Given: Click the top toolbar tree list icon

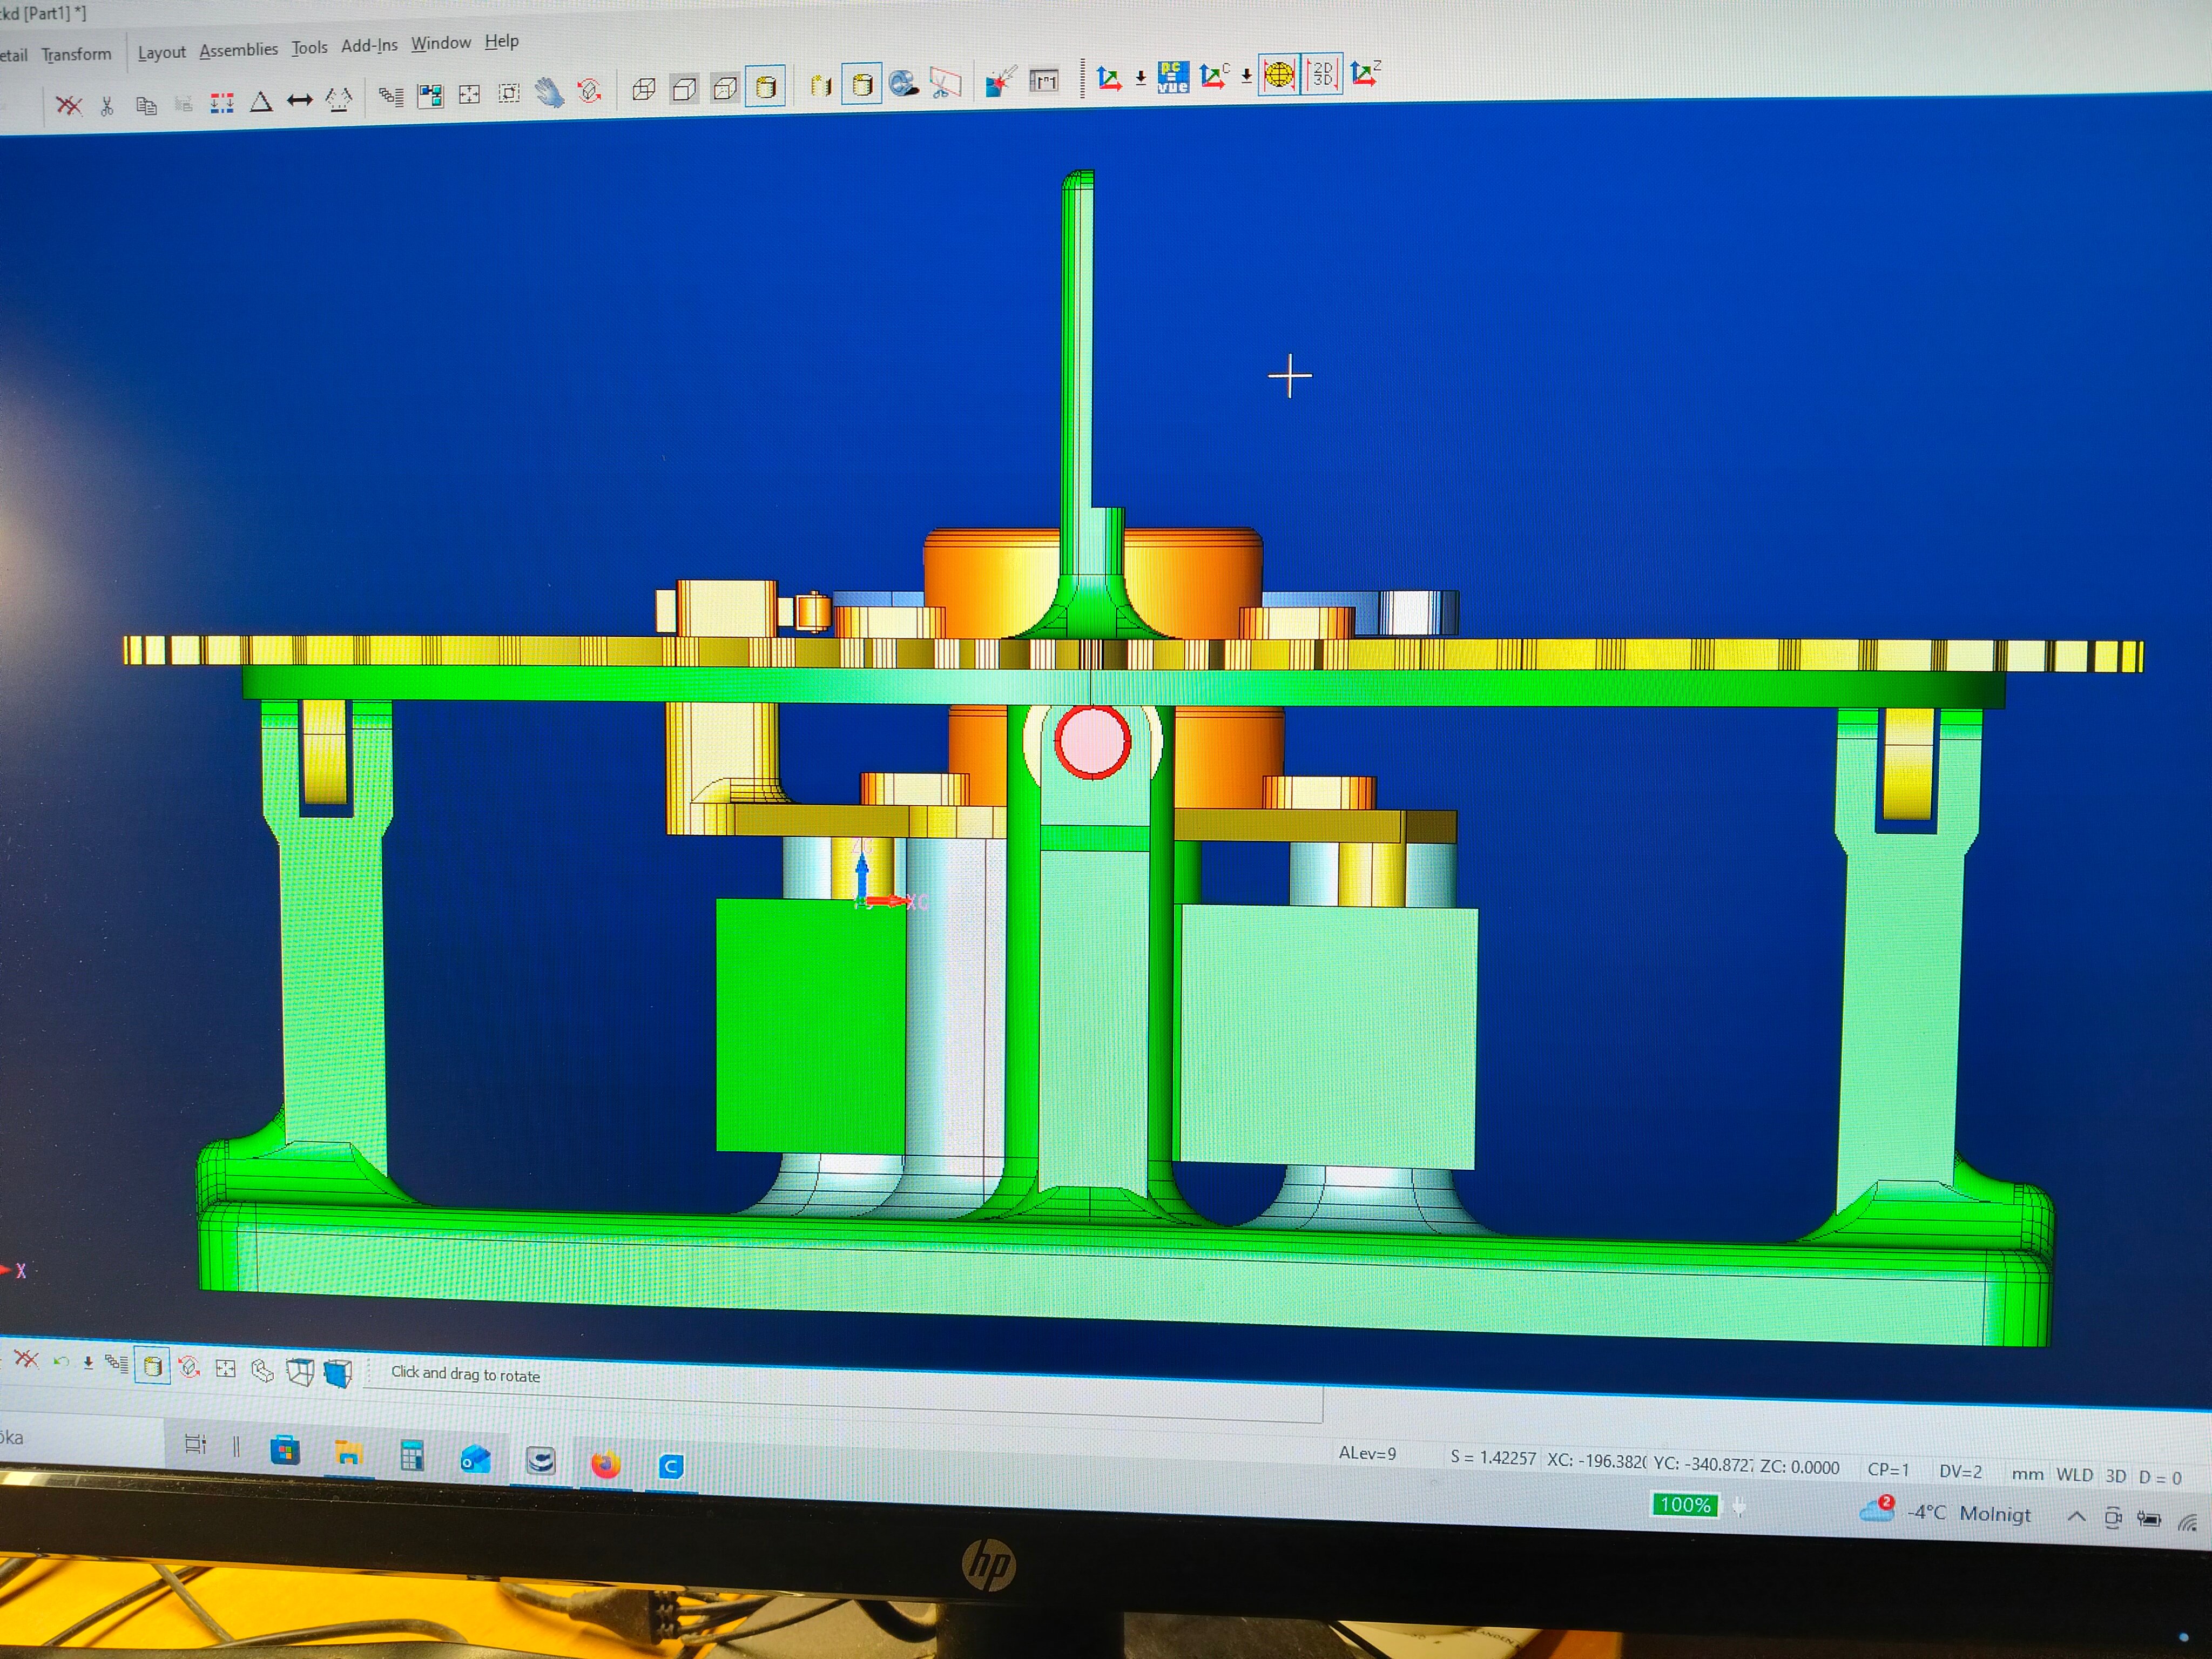Looking at the screenshot, I should pos(391,97).
